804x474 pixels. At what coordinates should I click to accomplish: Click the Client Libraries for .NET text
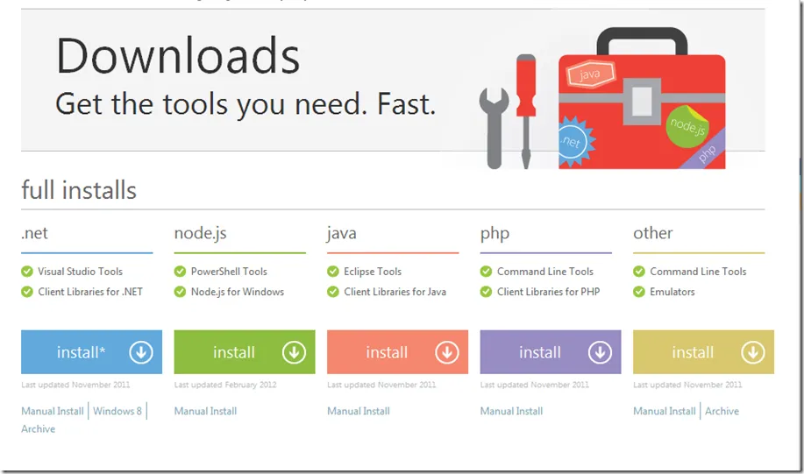pos(90,292)
